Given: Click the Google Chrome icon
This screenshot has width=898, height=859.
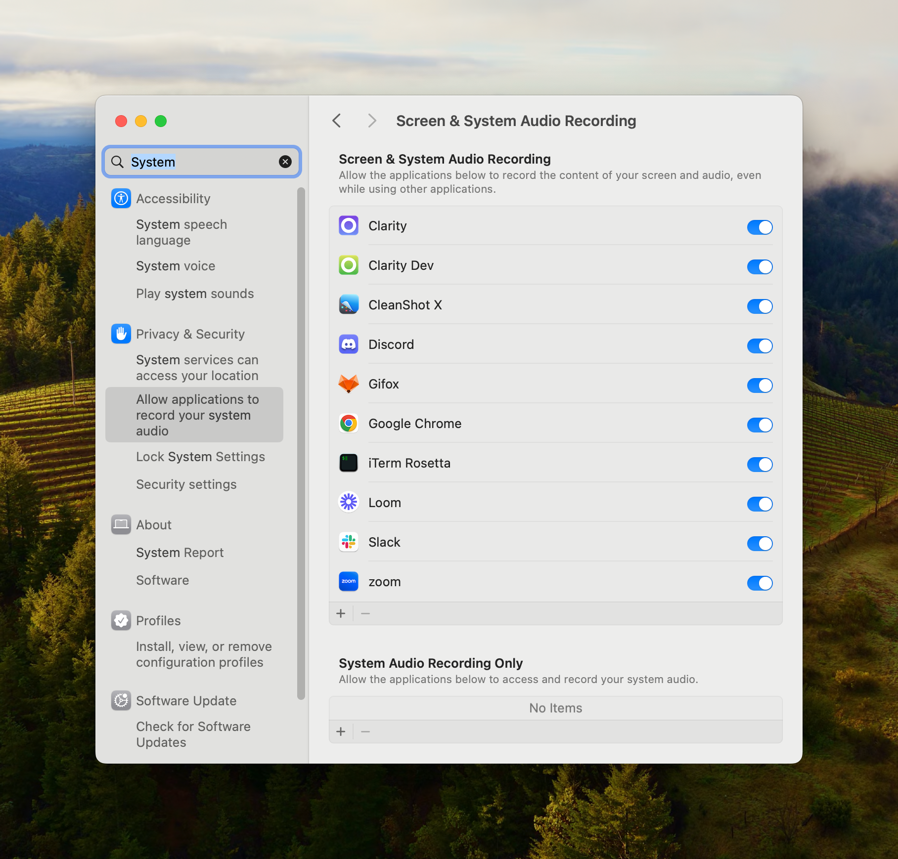Looking at the screenshot, I should tap(349, 424).
